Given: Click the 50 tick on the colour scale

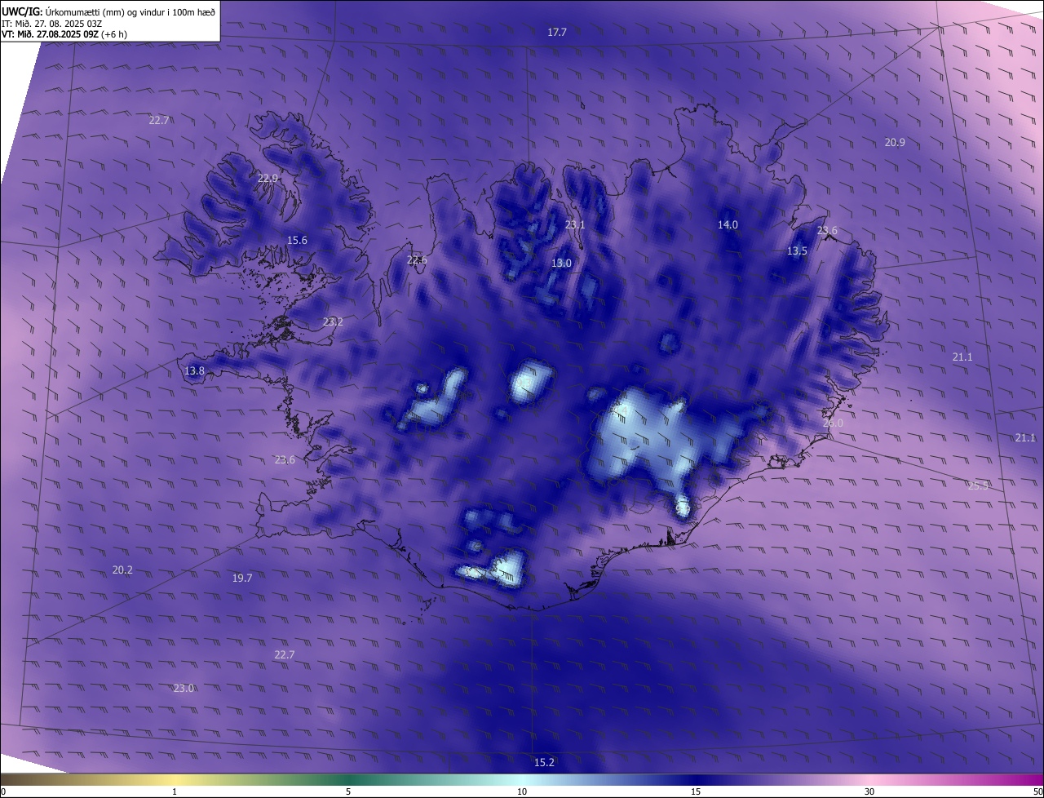Looking at the screenshot, I should tap(1037, 791).
